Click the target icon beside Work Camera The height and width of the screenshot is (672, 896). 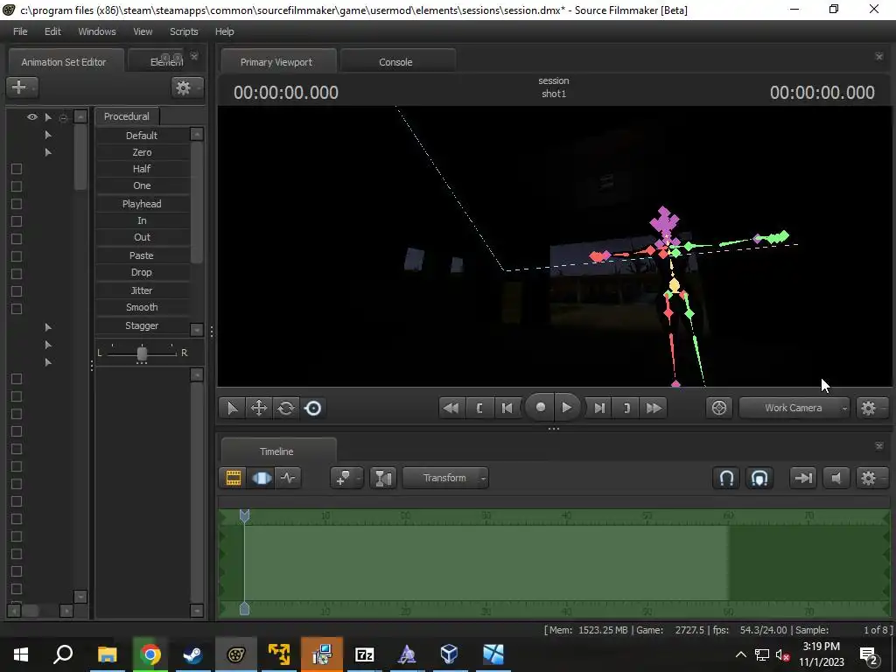719,408
